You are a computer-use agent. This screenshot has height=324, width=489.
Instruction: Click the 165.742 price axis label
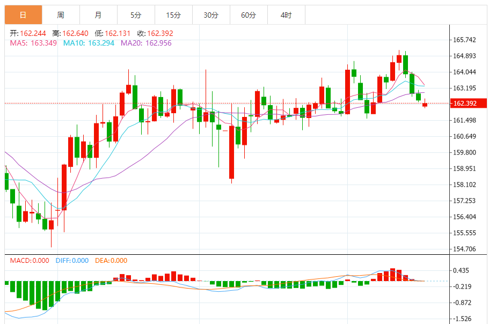tap(464, 40)
